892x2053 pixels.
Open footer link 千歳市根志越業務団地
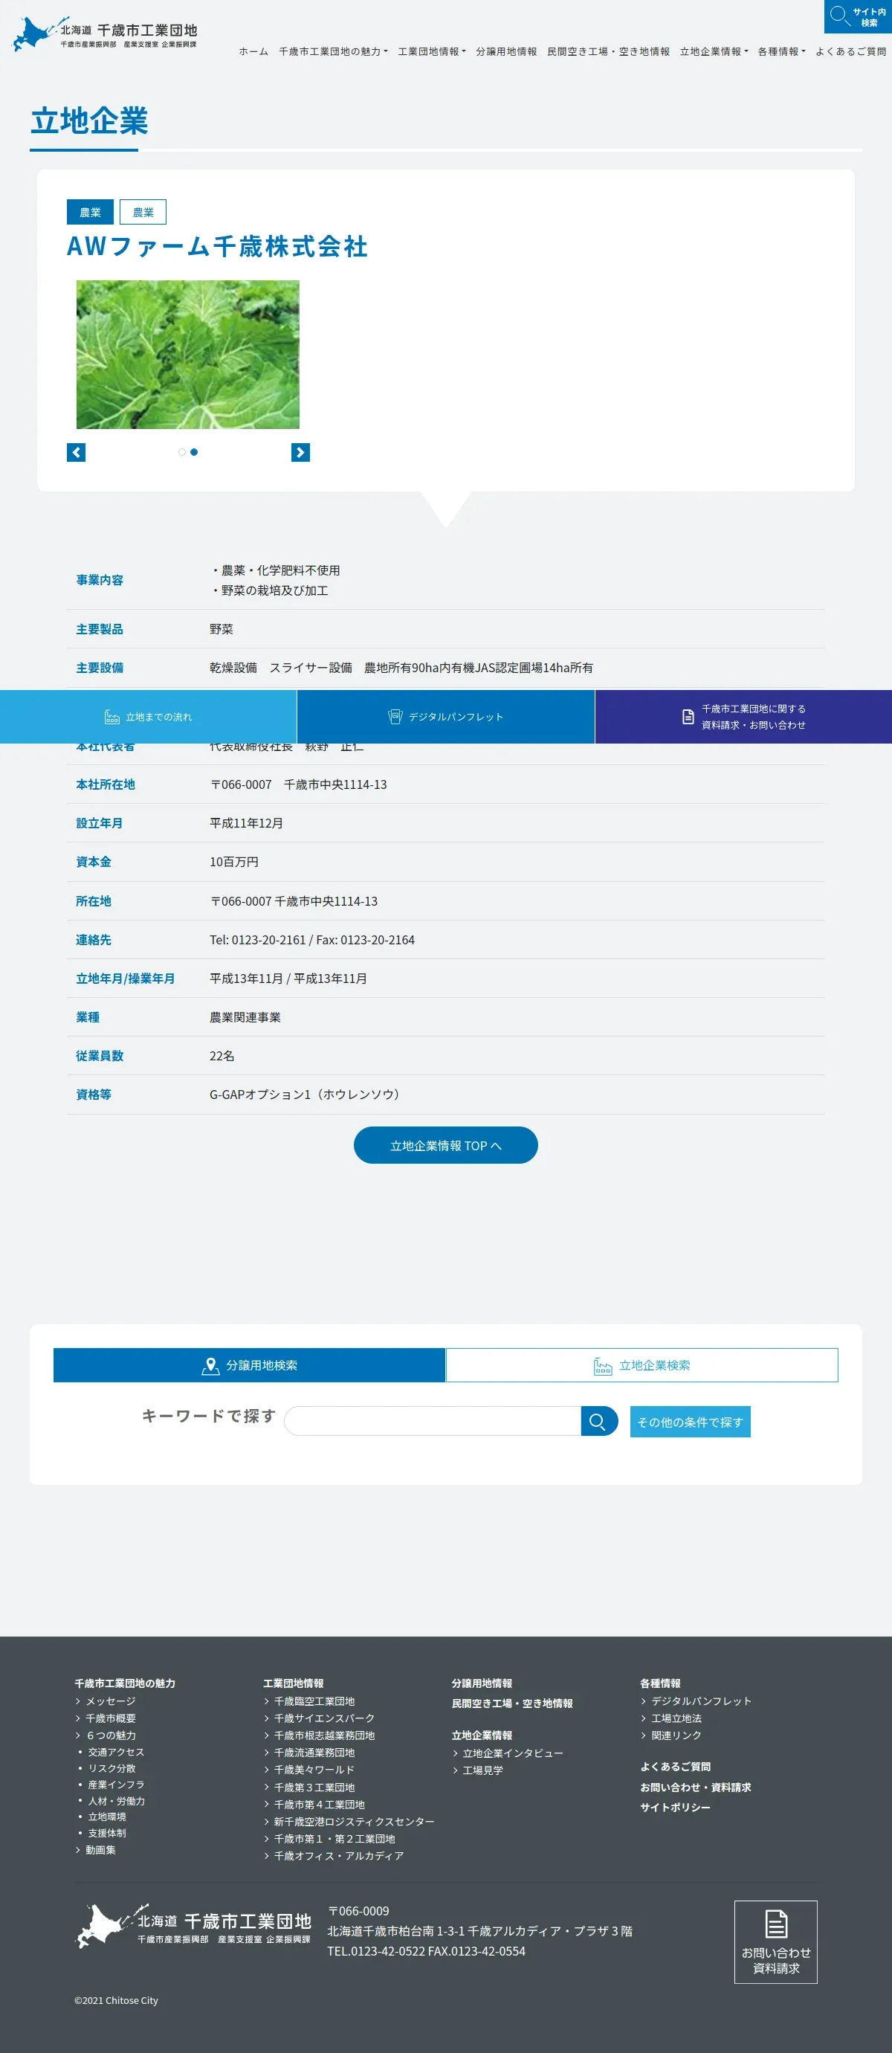(324, 1735)
